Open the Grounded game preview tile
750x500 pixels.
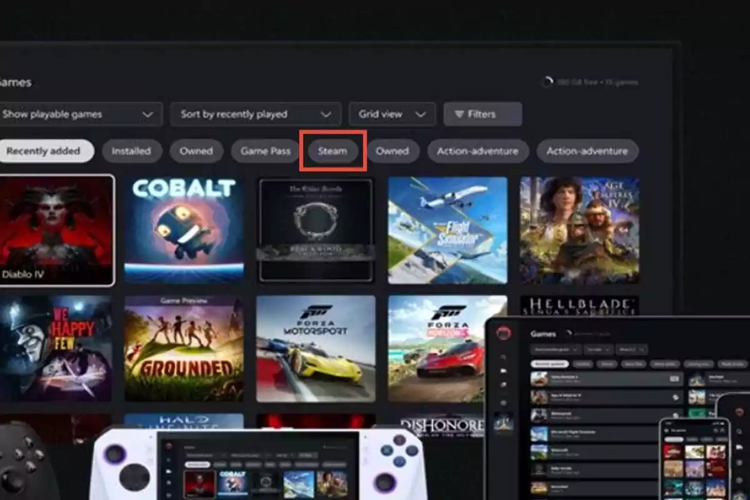click(184, 348)
